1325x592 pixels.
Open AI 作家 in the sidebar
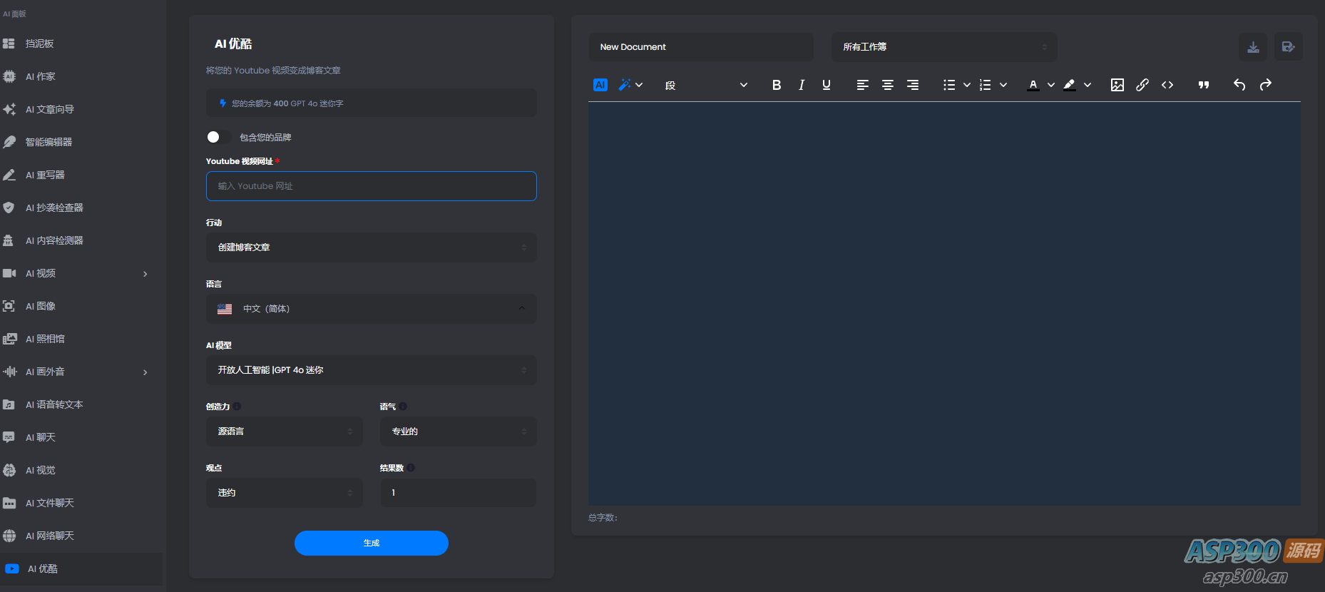point(41,76)
